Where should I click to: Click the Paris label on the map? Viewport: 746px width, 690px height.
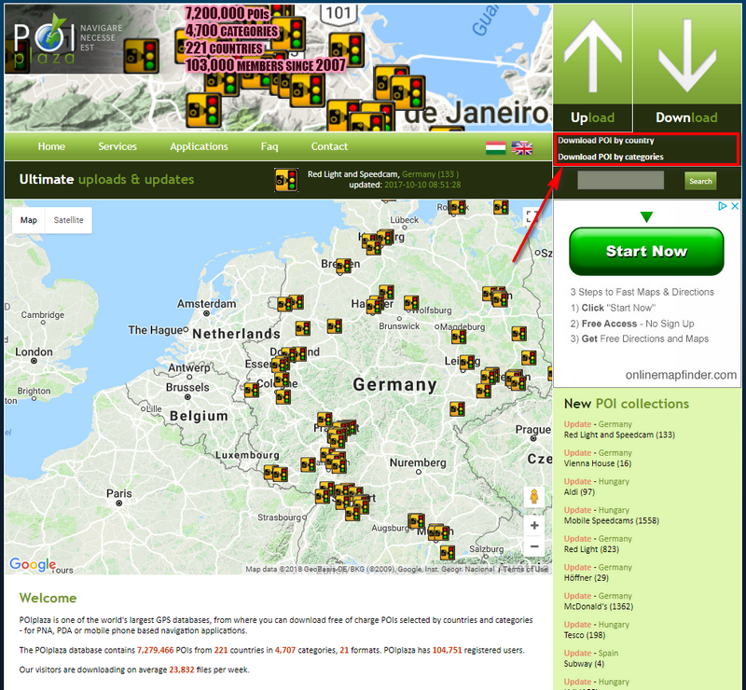click(119, 493)
